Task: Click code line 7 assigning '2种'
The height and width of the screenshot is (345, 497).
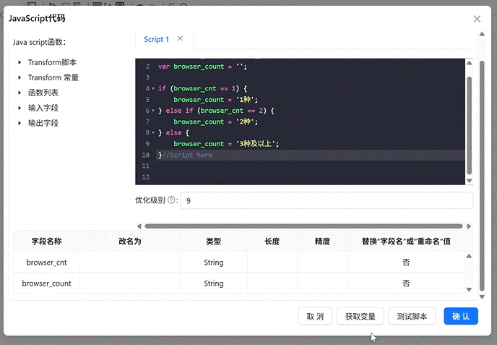Action: tap(215, 122)
